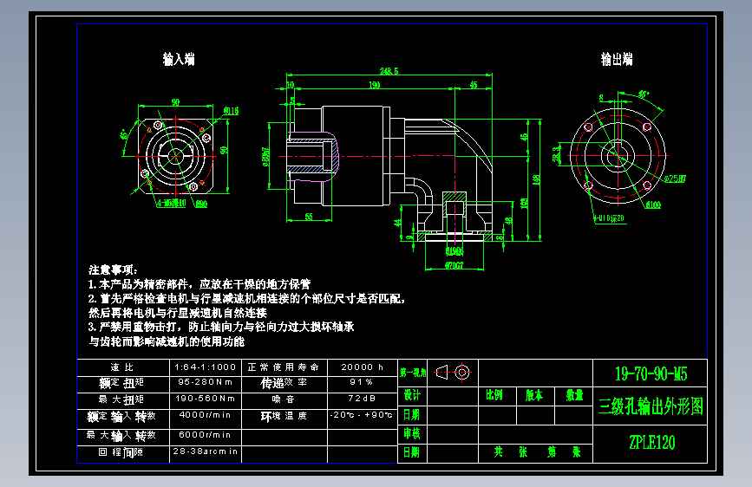
Task: Click the 'Ø116' diameter callout
Action: 232,111
